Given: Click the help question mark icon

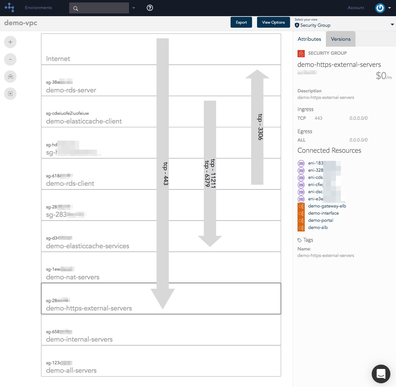Looking at the screenshot, I should pos(150,8).
